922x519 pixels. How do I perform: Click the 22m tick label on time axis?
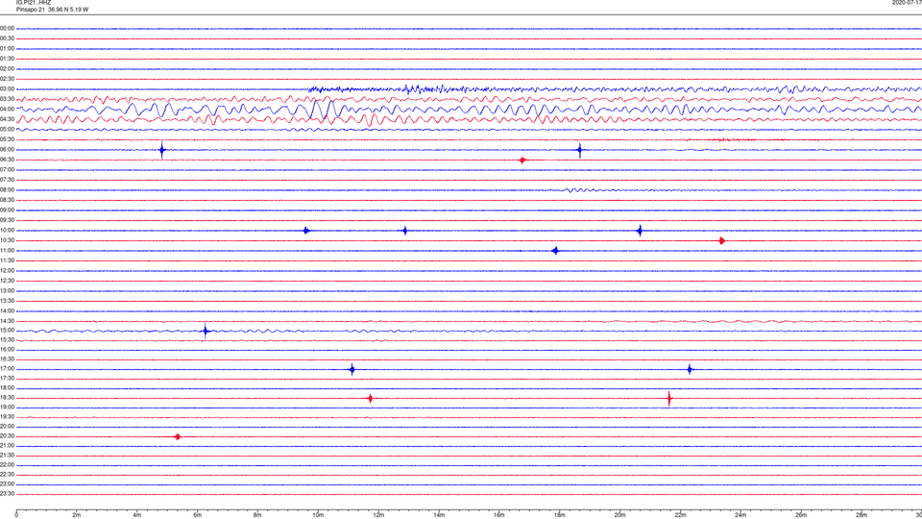point(680,515)
